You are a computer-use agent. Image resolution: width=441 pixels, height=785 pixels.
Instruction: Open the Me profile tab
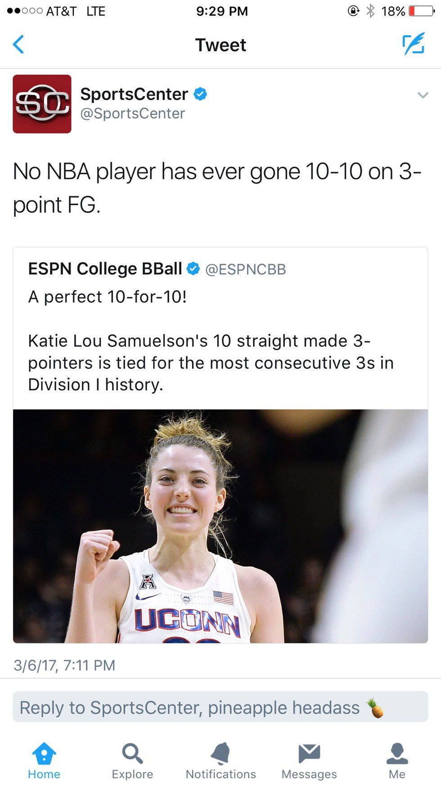click(397, 760)
